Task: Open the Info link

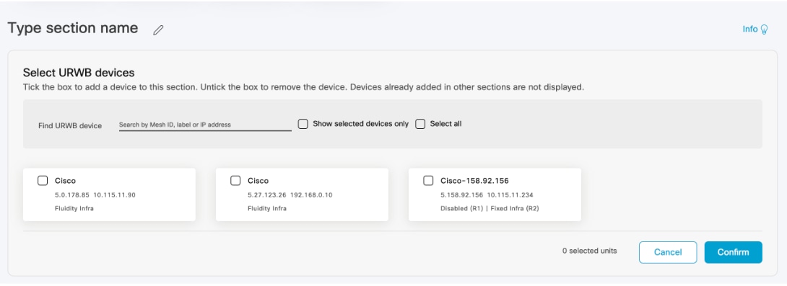Action: click(750, 29)
